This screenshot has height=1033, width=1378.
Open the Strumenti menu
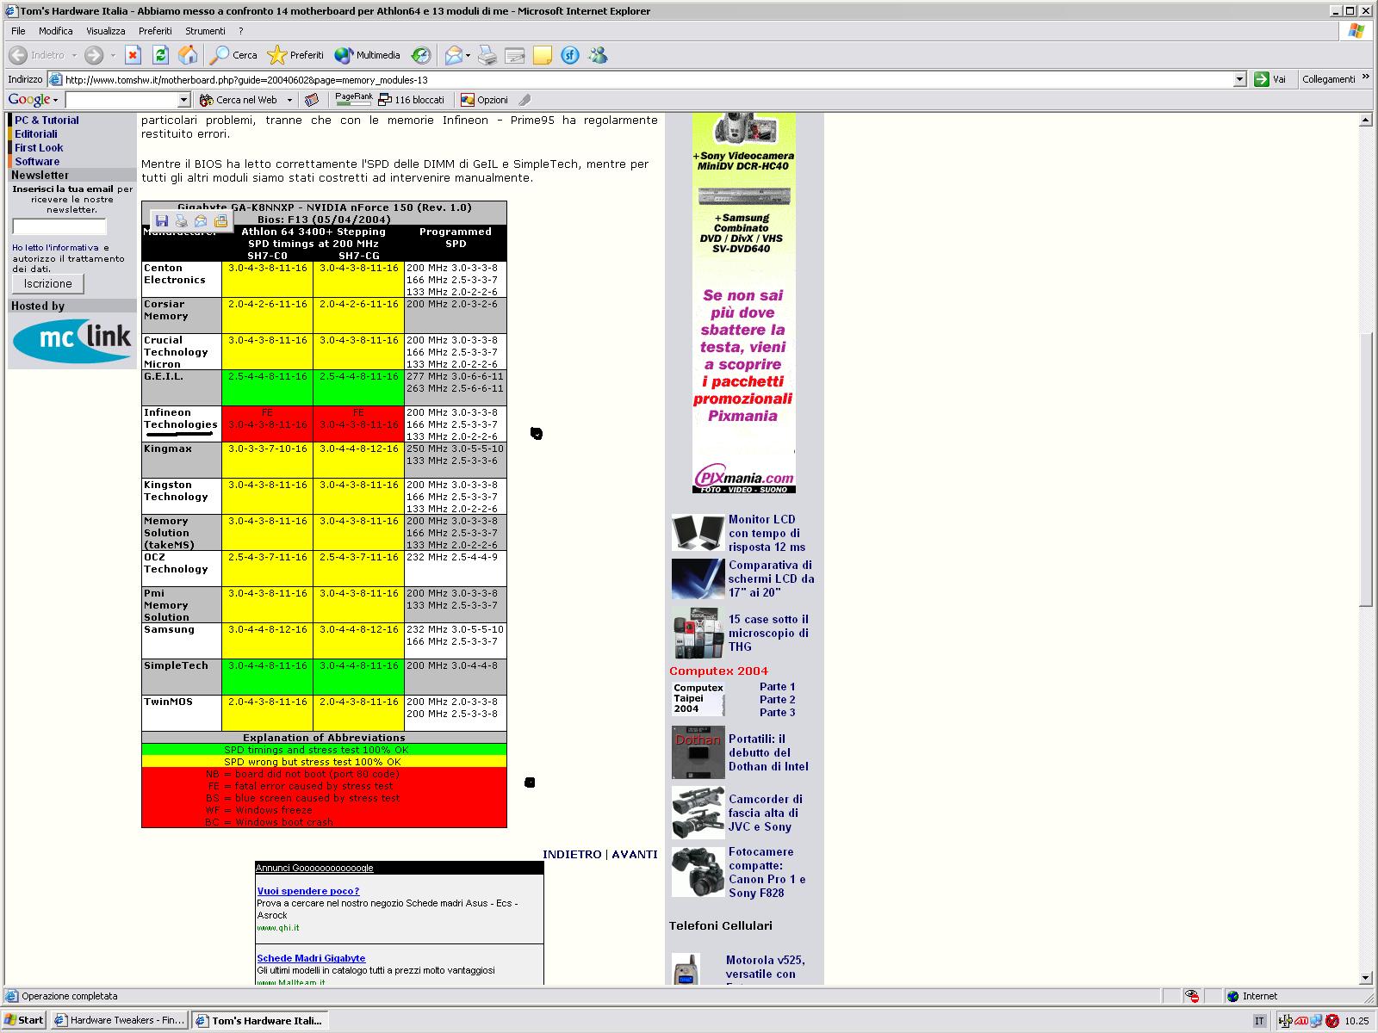(x=205, y=31)
